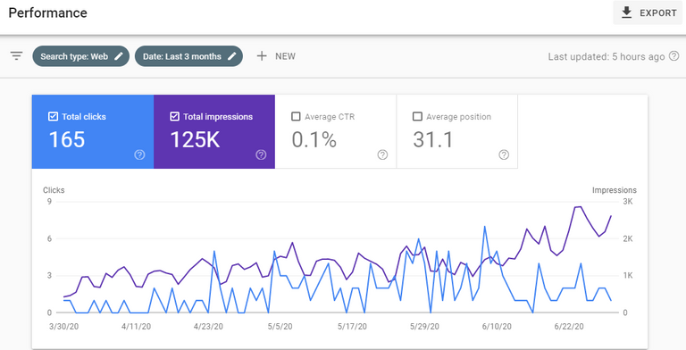Click the 6 clicks axis label

pyautogui.click(x=49, y=238)
